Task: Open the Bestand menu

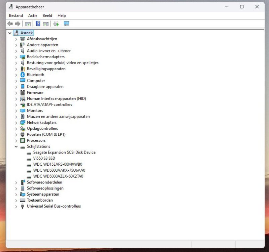Action: [16, 15]
